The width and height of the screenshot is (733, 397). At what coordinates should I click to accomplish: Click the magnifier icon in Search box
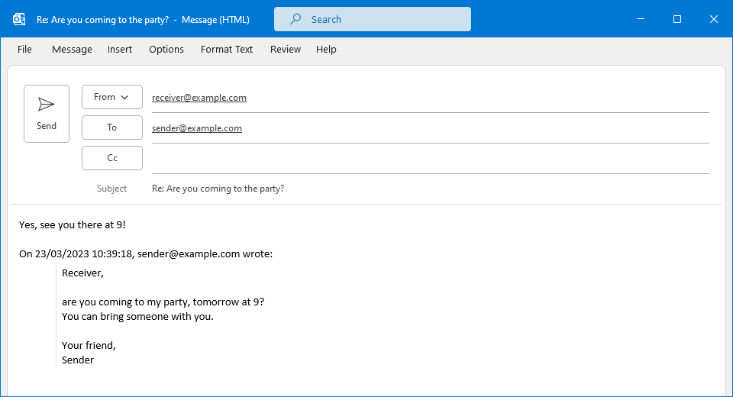[x=295, y=19]
